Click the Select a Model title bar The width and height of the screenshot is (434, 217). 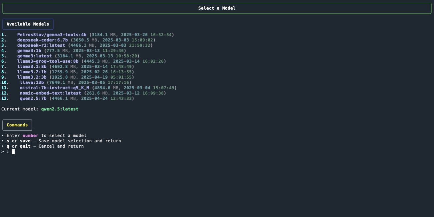217,8
